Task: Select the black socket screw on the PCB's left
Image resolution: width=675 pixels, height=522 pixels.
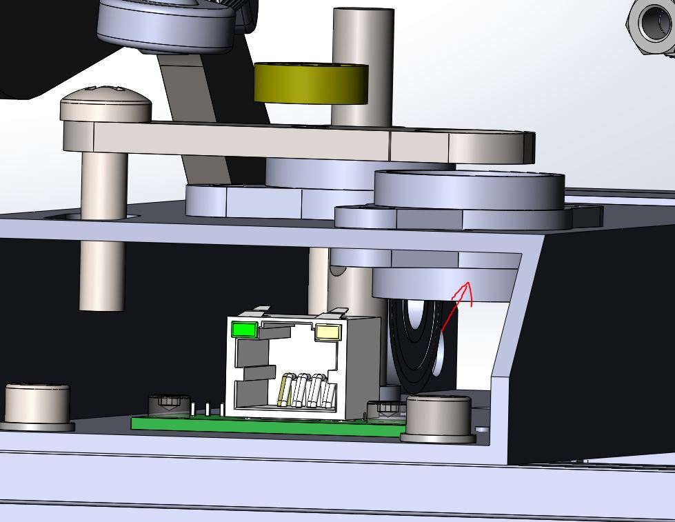Action: 169,404
